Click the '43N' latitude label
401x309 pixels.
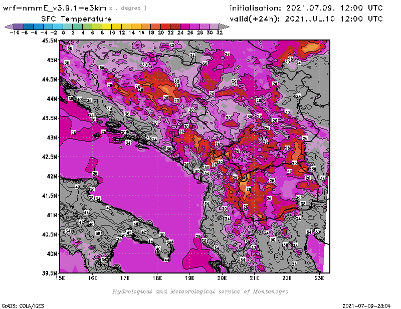(52, 137)
